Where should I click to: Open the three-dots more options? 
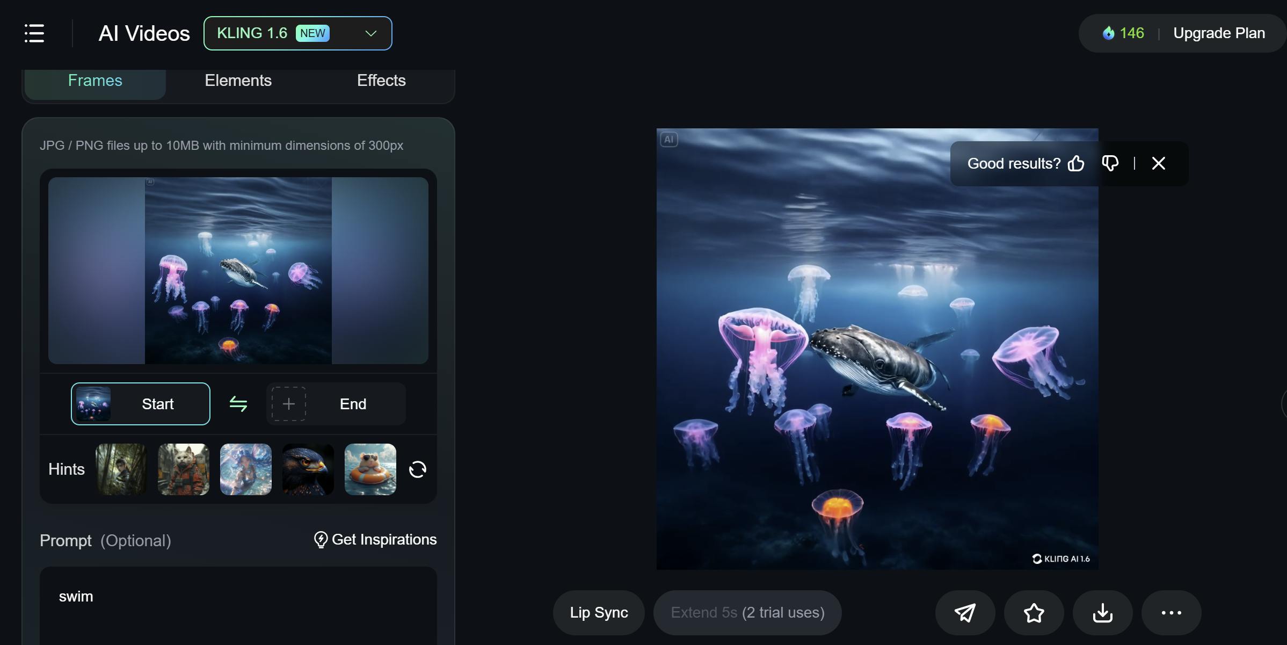click(1171, 613)
